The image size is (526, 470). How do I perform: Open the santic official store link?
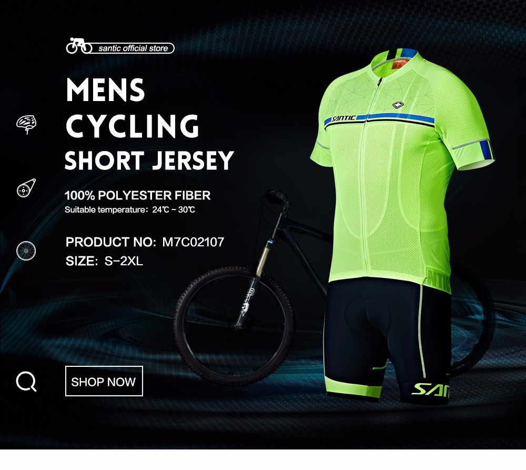[133, 48]
